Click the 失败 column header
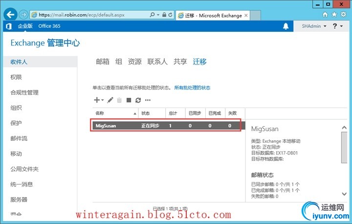The width and height of the screenshot is (352, 224). [x=235, y=113]
